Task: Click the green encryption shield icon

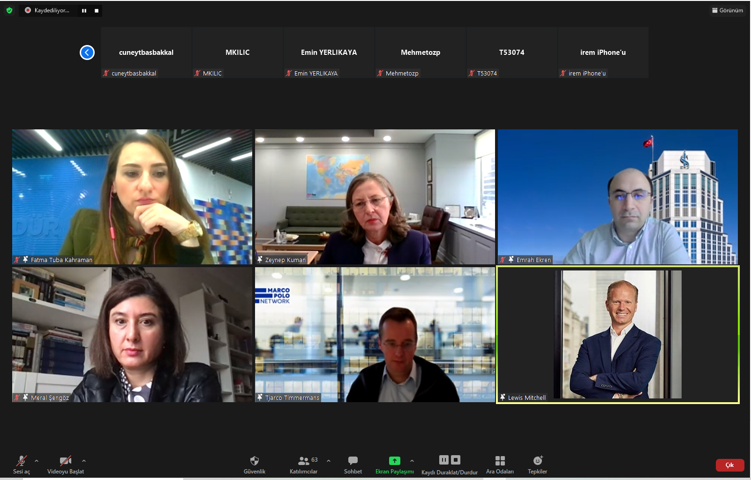Action: click(9, 10)
